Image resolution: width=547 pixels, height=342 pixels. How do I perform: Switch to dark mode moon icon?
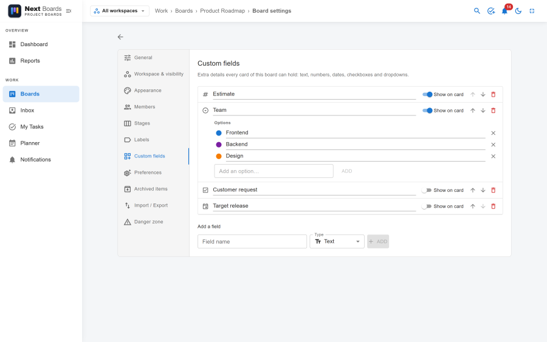[x=518, y=11]
